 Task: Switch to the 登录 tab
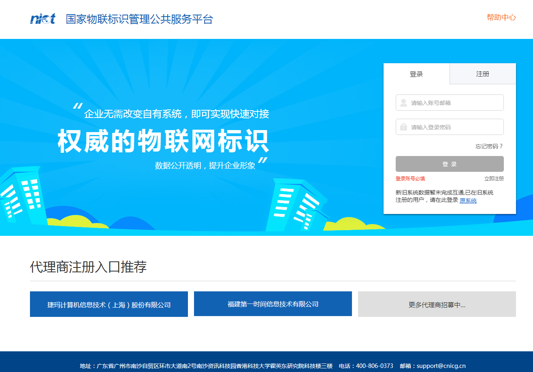(416, 74)
